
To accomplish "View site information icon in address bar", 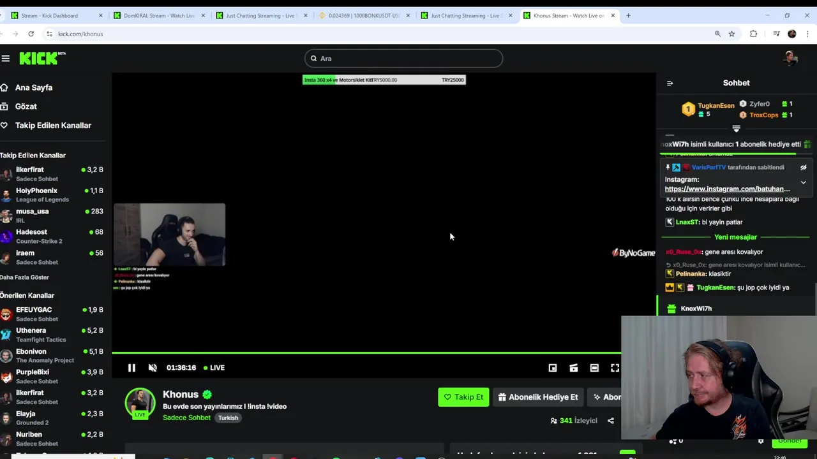I will tap(49, 34).
